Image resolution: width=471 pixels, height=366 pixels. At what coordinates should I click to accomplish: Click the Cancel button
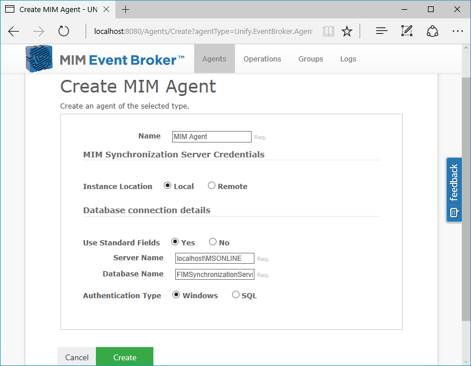click(x=77, y=357)
